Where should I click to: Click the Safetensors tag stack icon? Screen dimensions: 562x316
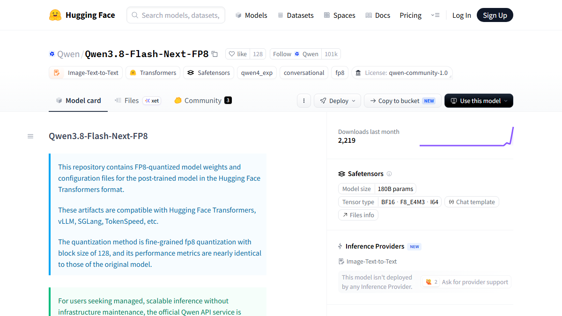(x=191, y=73)
